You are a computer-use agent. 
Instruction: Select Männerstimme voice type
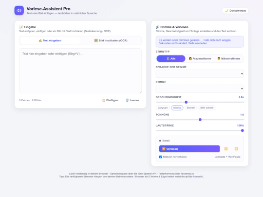(x=228, y=59)
